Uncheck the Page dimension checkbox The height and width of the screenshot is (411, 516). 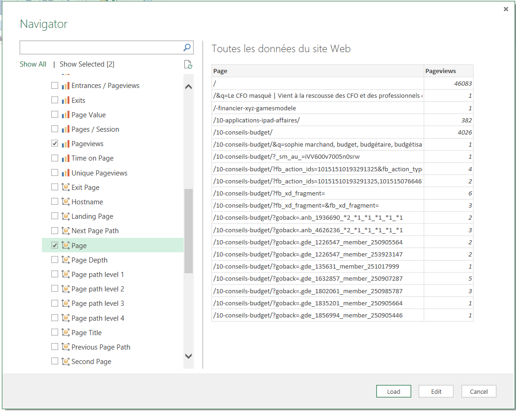tap(54, 245)
